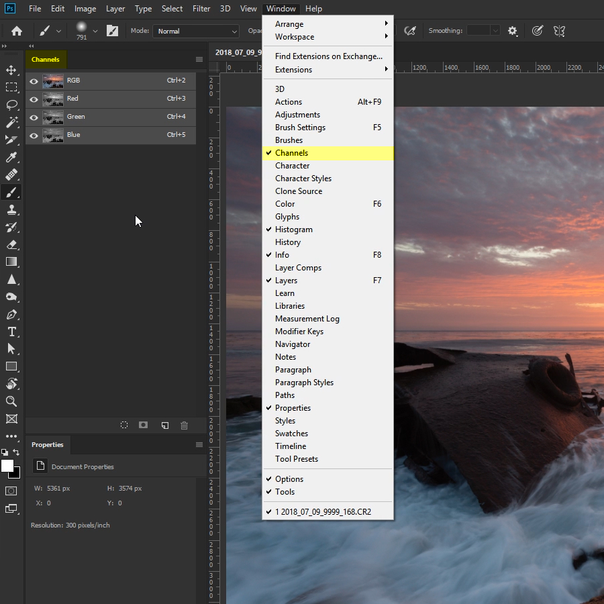Pick the Eyedropper tool
The height and width of the screenshot is (604, 604).
11,157
